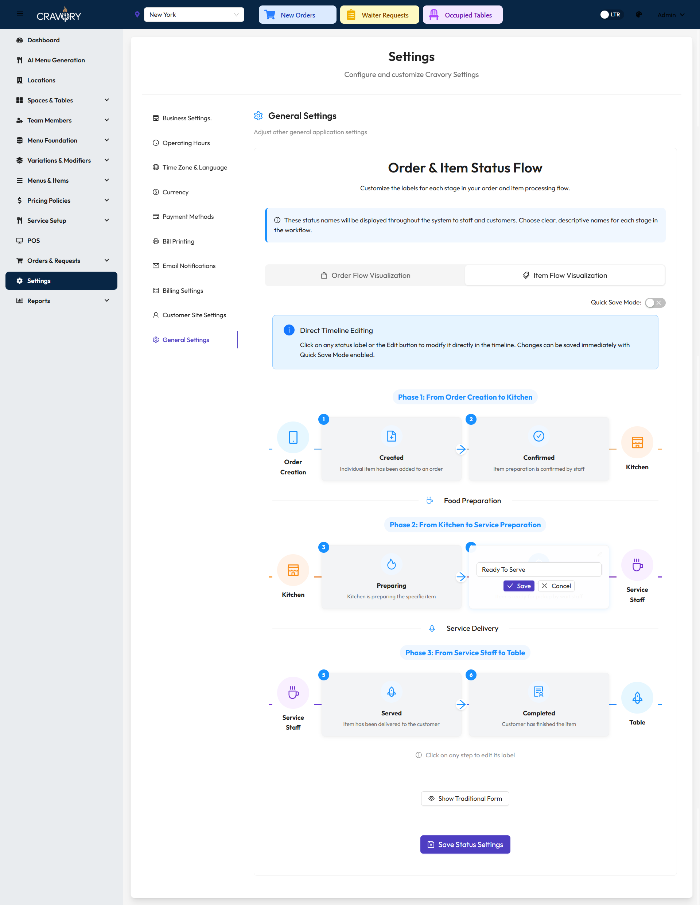Click the Served step bell icon
The width and height of the screenshot is (700, 905).
pos(391,692)
